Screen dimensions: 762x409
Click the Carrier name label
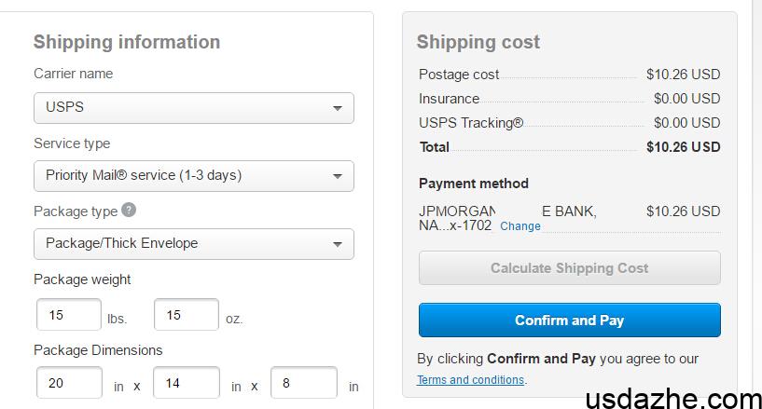click(74, 74)
